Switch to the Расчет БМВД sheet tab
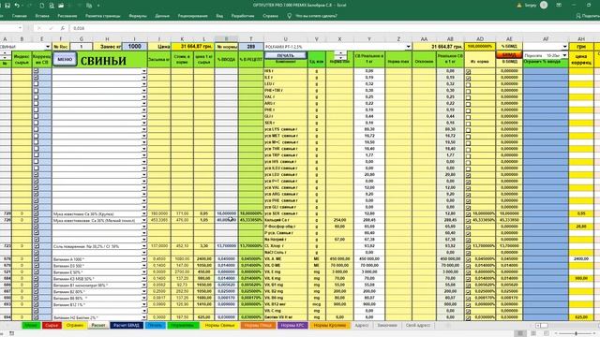This screenshot has height=337, width=600. (127, 325)
